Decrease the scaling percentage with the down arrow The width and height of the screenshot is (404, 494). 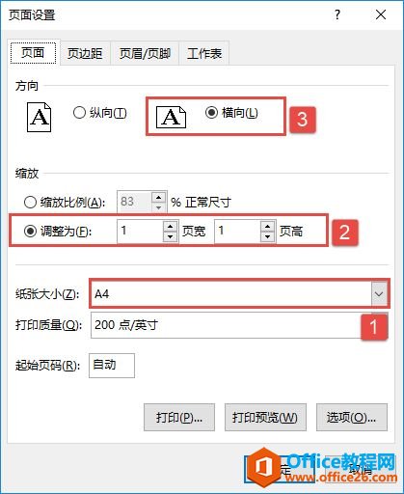[158, 207]
